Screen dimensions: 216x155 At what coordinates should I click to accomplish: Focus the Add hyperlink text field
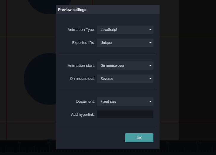[125, 114]
